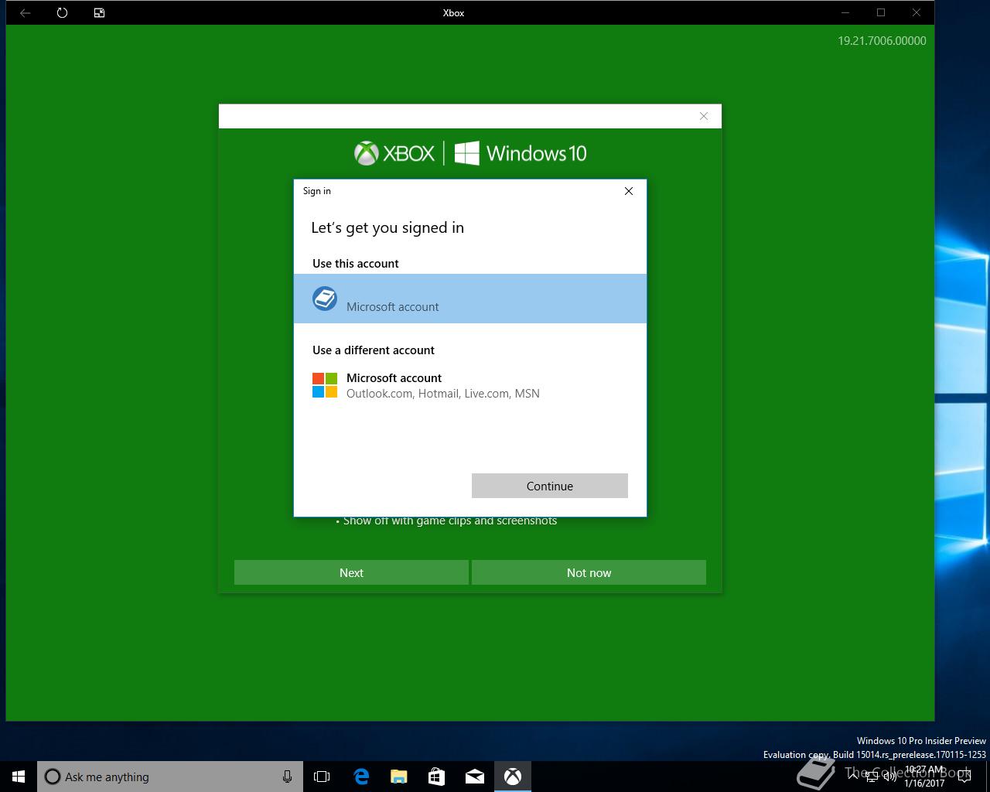Click the Microsoft four-color logo icon
990x792 pixels.
tap(325, 385)
